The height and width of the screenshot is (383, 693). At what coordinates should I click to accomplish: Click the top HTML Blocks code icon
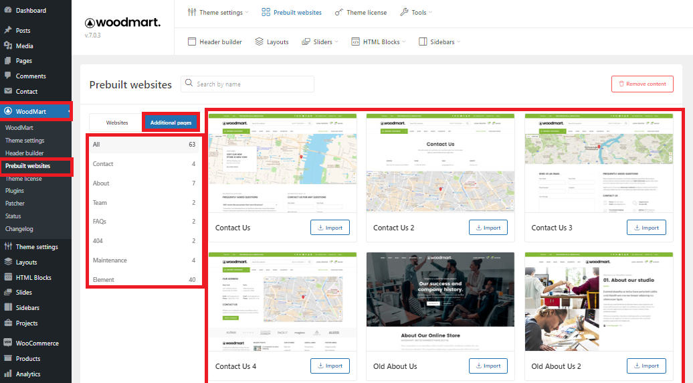(x=355, y=42)
